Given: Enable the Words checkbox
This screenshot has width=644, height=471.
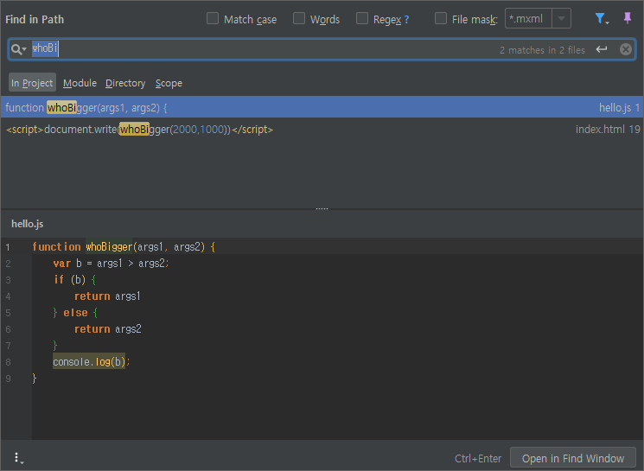Looking at the screenshot, I should [299, 18].
